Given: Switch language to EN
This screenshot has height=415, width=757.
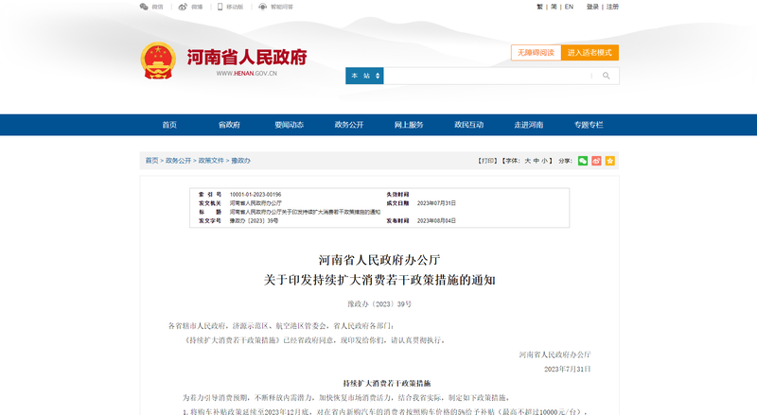Looking at the screenshot, I should click(569, 7).
